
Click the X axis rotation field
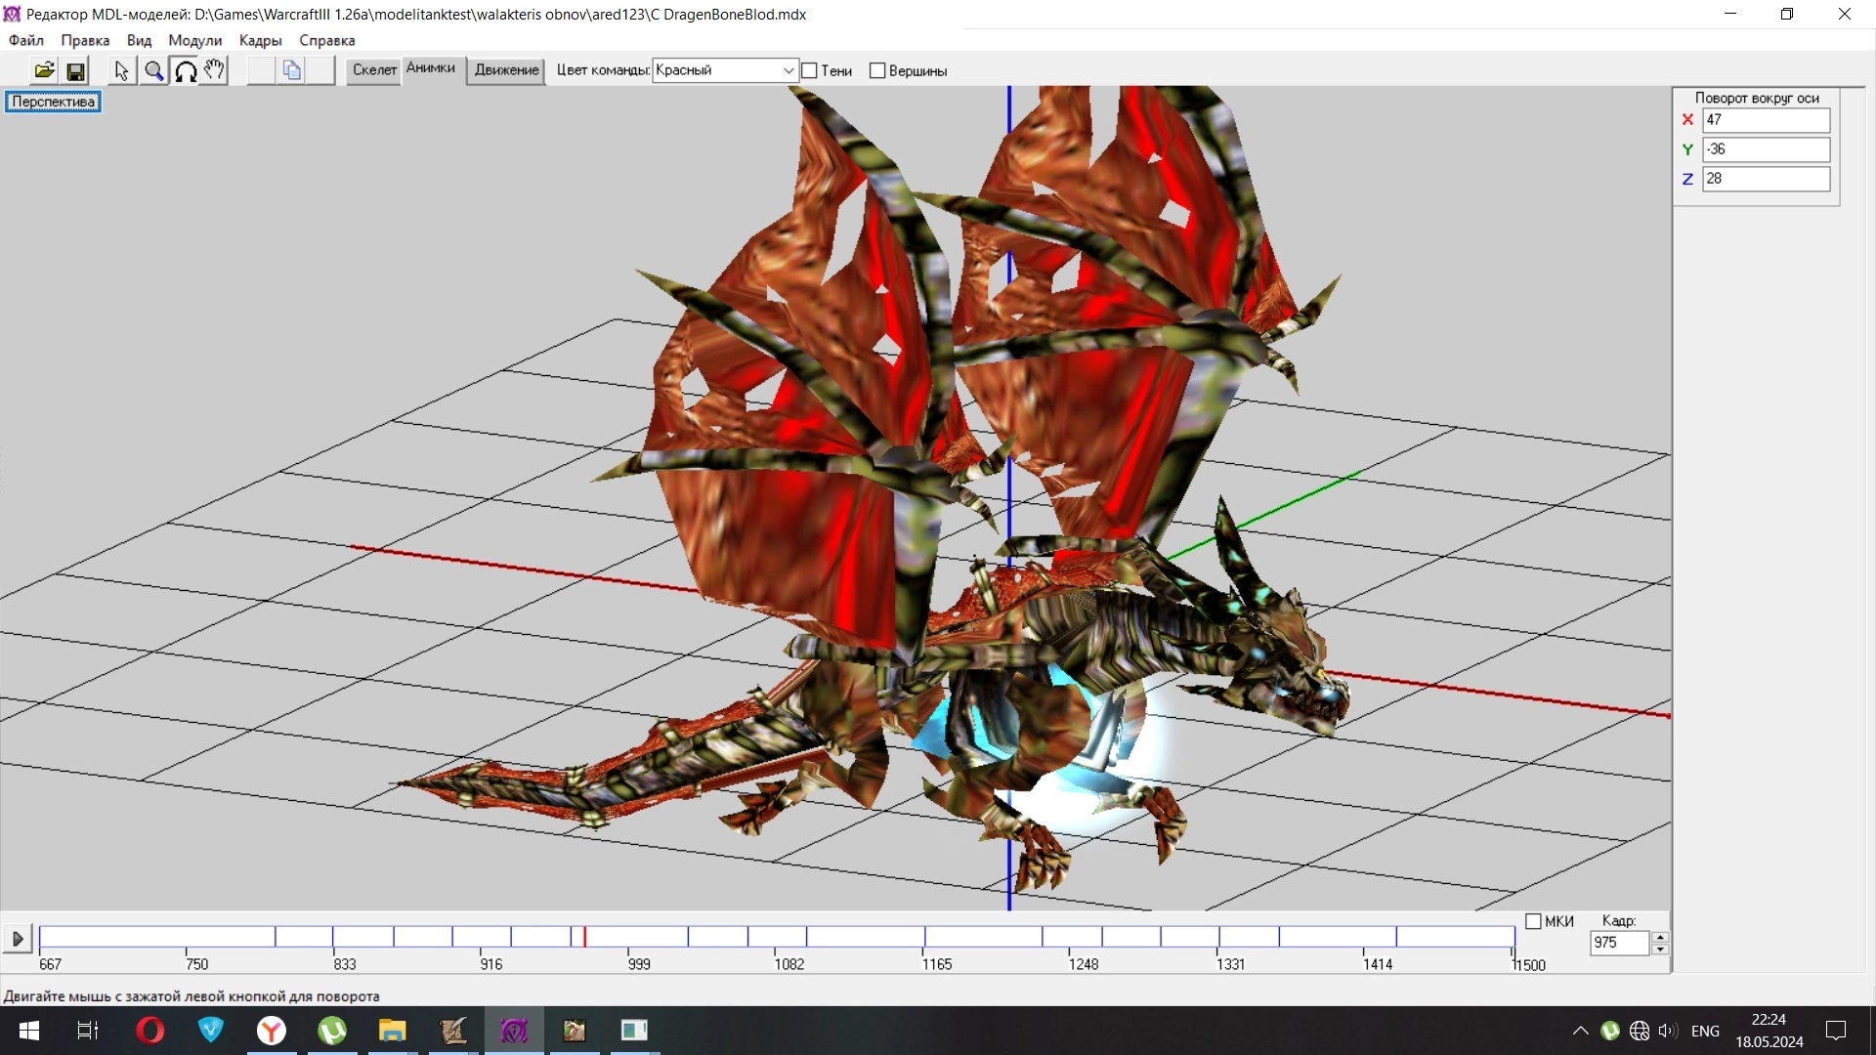[1765, 120]
